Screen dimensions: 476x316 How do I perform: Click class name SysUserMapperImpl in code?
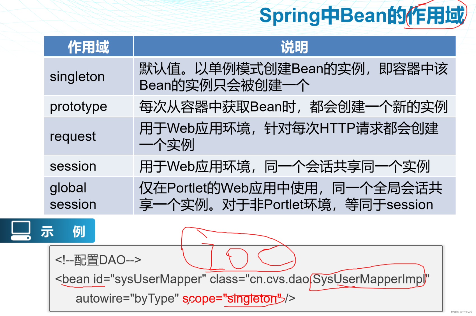click(x=369, y=279)
